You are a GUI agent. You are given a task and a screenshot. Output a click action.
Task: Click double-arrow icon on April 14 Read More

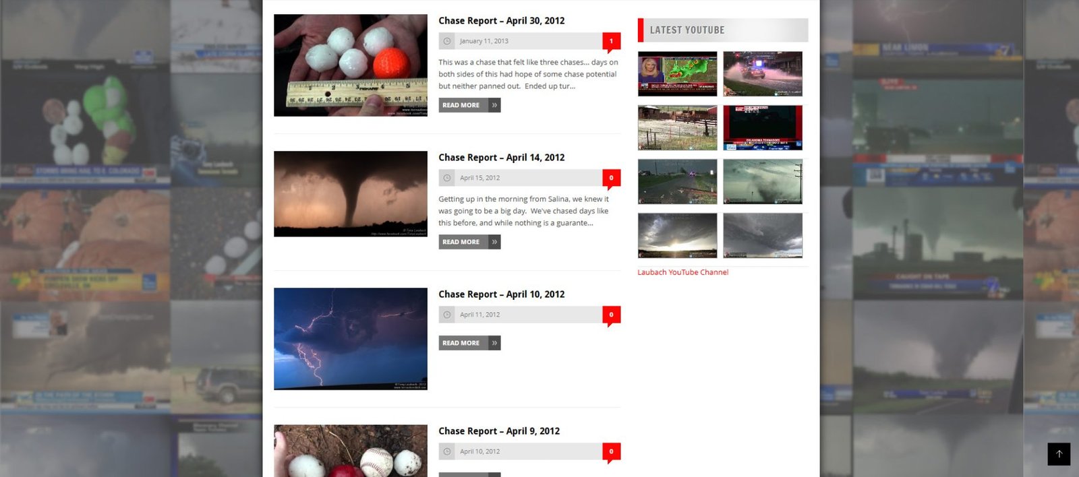494,242
